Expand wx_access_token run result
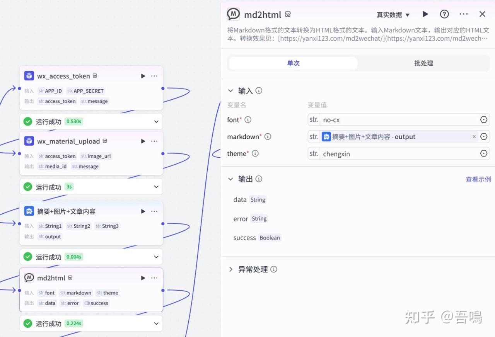Image resolution: width=495 pixels, height=337 pixels. coord(156,122)
